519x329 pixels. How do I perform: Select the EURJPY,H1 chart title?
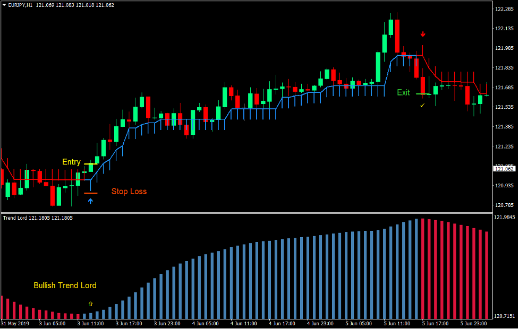click(19, 4)
